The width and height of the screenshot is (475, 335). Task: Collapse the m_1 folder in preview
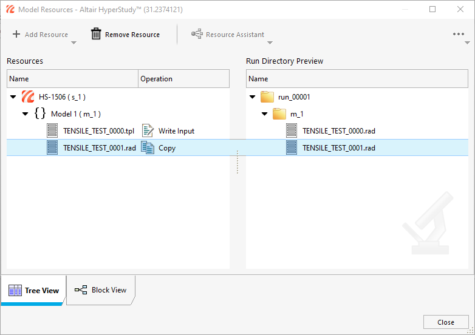pyautogui.click(x=265, y=114)
